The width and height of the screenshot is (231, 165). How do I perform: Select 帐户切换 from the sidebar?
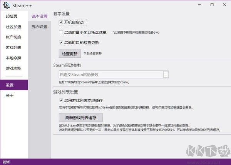(x=14, y=37)
